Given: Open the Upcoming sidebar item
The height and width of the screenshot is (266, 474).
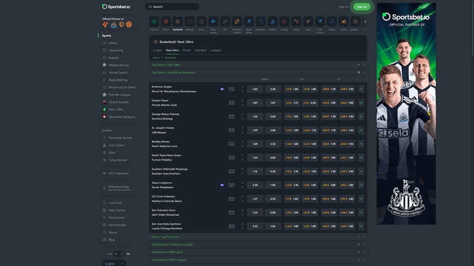Looking at the screenshot, I should tap(116, 50).
